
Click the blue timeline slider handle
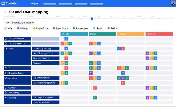tap(92, 18)
